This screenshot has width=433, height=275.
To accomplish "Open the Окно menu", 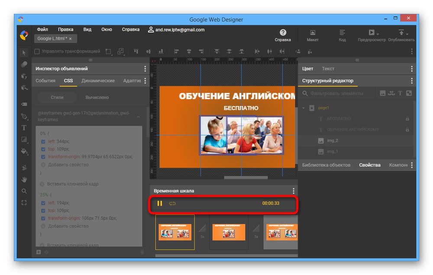I will coord(107,29).
